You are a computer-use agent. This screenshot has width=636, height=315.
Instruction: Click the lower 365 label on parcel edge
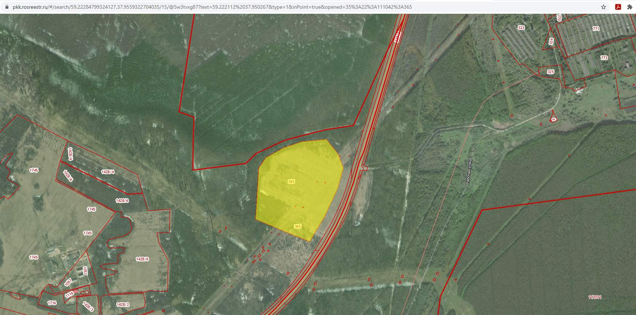(x=298, y=226)
